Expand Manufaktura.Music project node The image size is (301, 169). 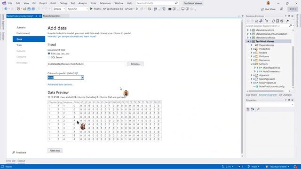coord(248,38)
